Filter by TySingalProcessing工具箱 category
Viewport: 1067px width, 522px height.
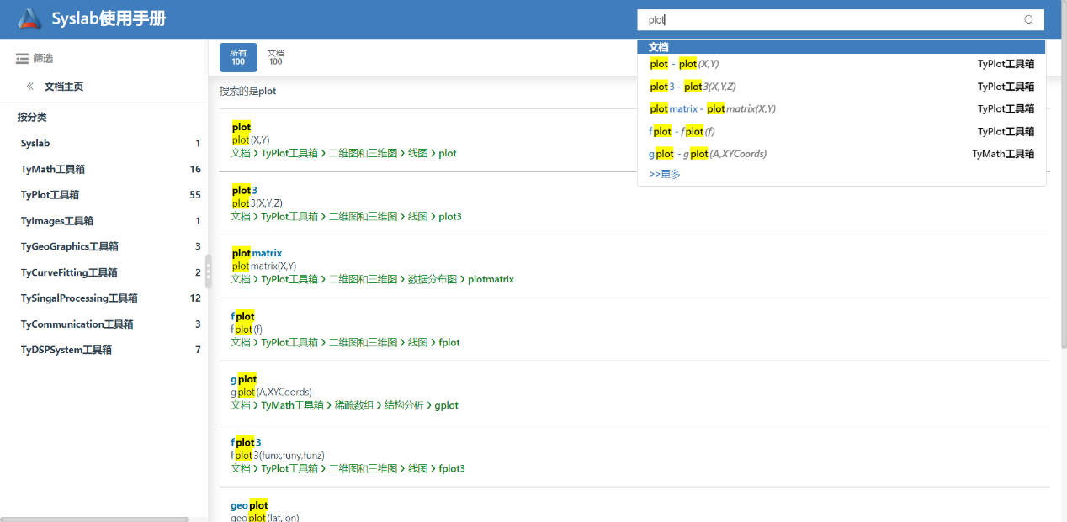coord(79,298)
